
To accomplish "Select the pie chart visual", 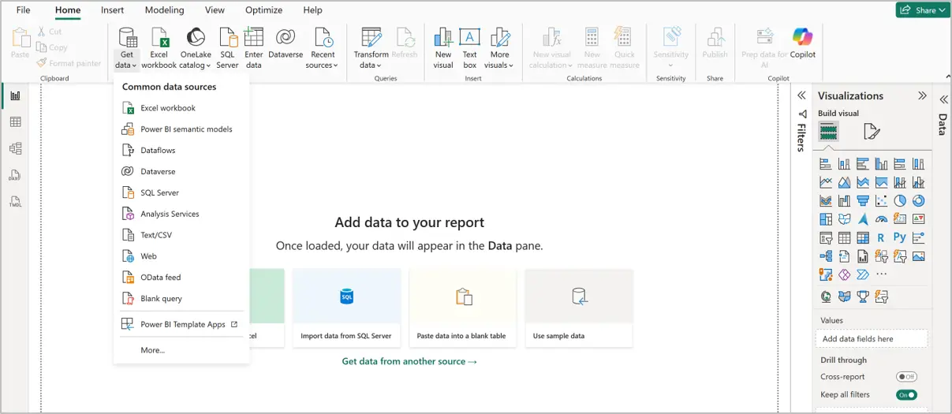I will point(900,200).
